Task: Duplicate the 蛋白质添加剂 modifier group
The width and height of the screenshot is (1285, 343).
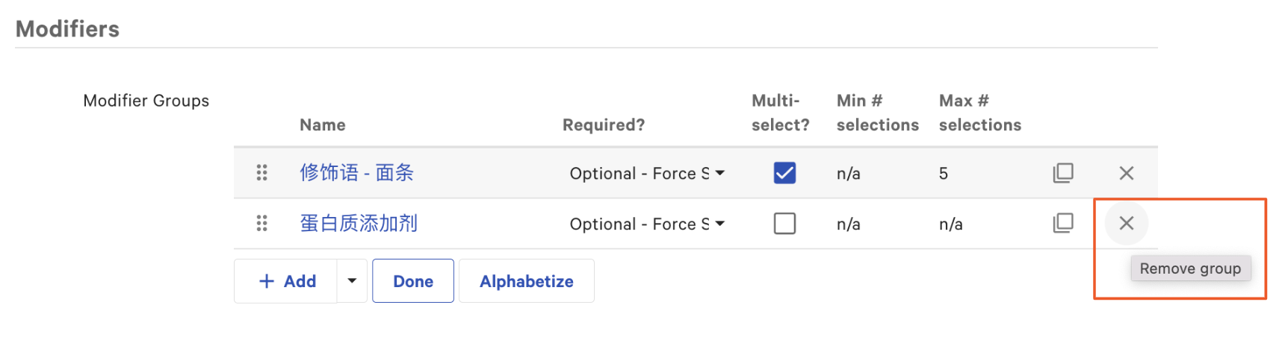Action: tap(1062, 223)
